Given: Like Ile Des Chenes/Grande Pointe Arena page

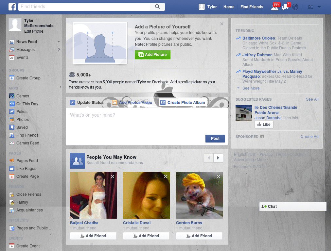Looking at the screenshot, I should [264, 125].
